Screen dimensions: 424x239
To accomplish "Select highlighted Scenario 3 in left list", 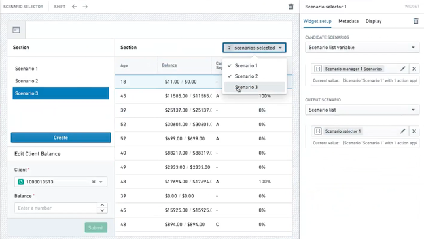I will [x=61, y=93].
